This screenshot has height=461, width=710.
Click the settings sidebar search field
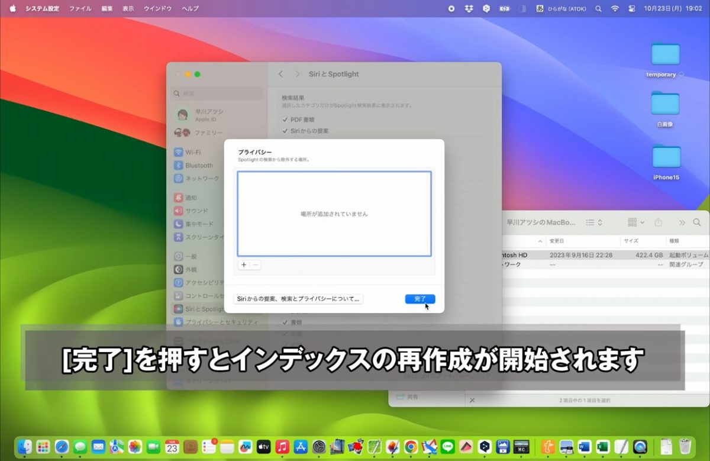point(217,94)
